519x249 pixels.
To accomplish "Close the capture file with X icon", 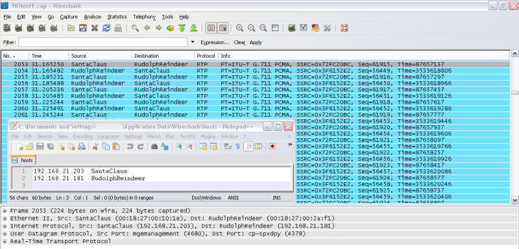I will coord(95,28).
